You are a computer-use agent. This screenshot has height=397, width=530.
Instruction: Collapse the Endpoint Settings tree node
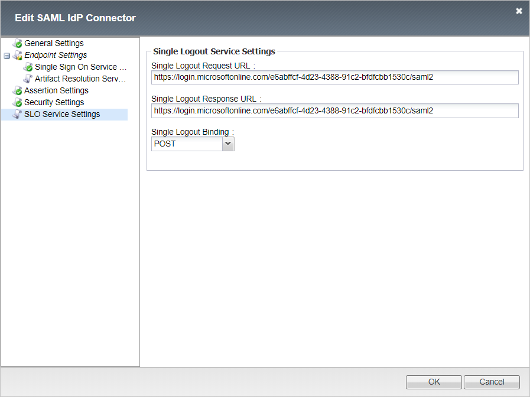click(6, 56)
